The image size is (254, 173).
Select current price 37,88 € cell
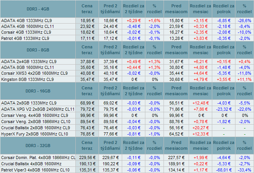[x=87, y=62]
